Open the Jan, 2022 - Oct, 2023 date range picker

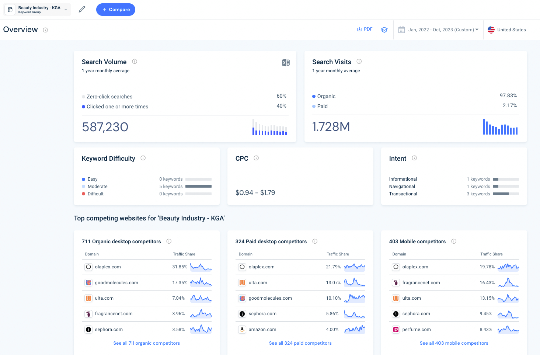439,30
